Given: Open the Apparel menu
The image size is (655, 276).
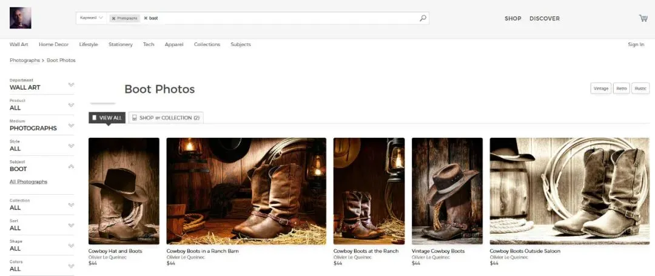Looking at the screenshot, I should click(x=174, y=44).
